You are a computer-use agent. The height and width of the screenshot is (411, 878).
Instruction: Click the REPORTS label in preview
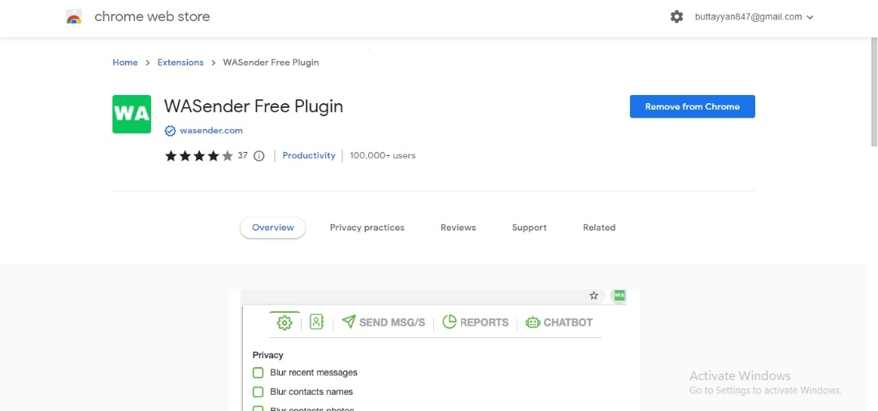click(485, 322)
